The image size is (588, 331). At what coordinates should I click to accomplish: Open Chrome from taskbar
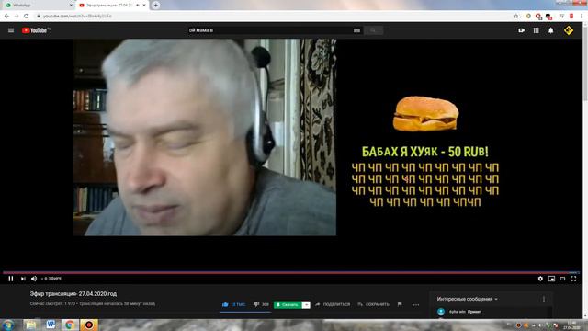pos(70,325)
